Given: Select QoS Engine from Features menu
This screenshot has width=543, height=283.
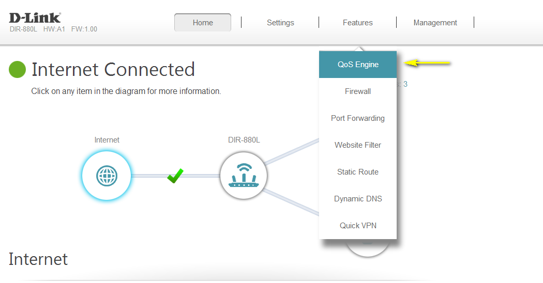Looking at the screenshot, I should click(358, 65).
